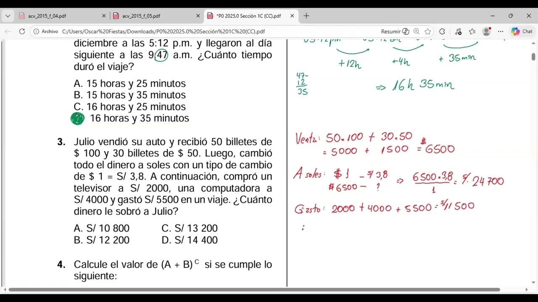This screenshot has width=538, height=302.
Task: Close the P0 2025.0 Sección 1C tab
Action: [292, 16]
